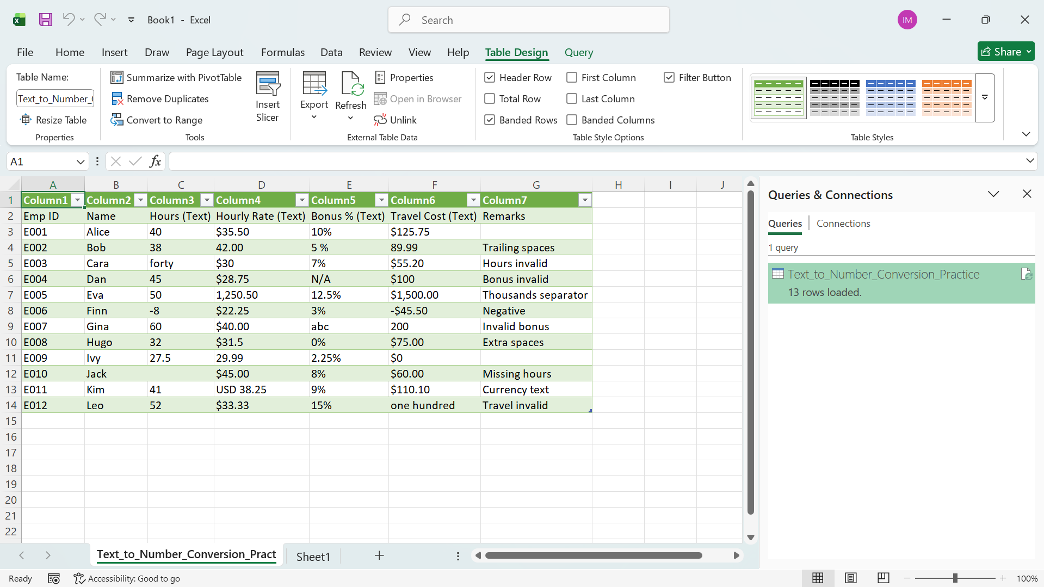This screenshot has width=1044, height=587.
Task: Toggle Filter Button checkbox
Action: [669, 78]
